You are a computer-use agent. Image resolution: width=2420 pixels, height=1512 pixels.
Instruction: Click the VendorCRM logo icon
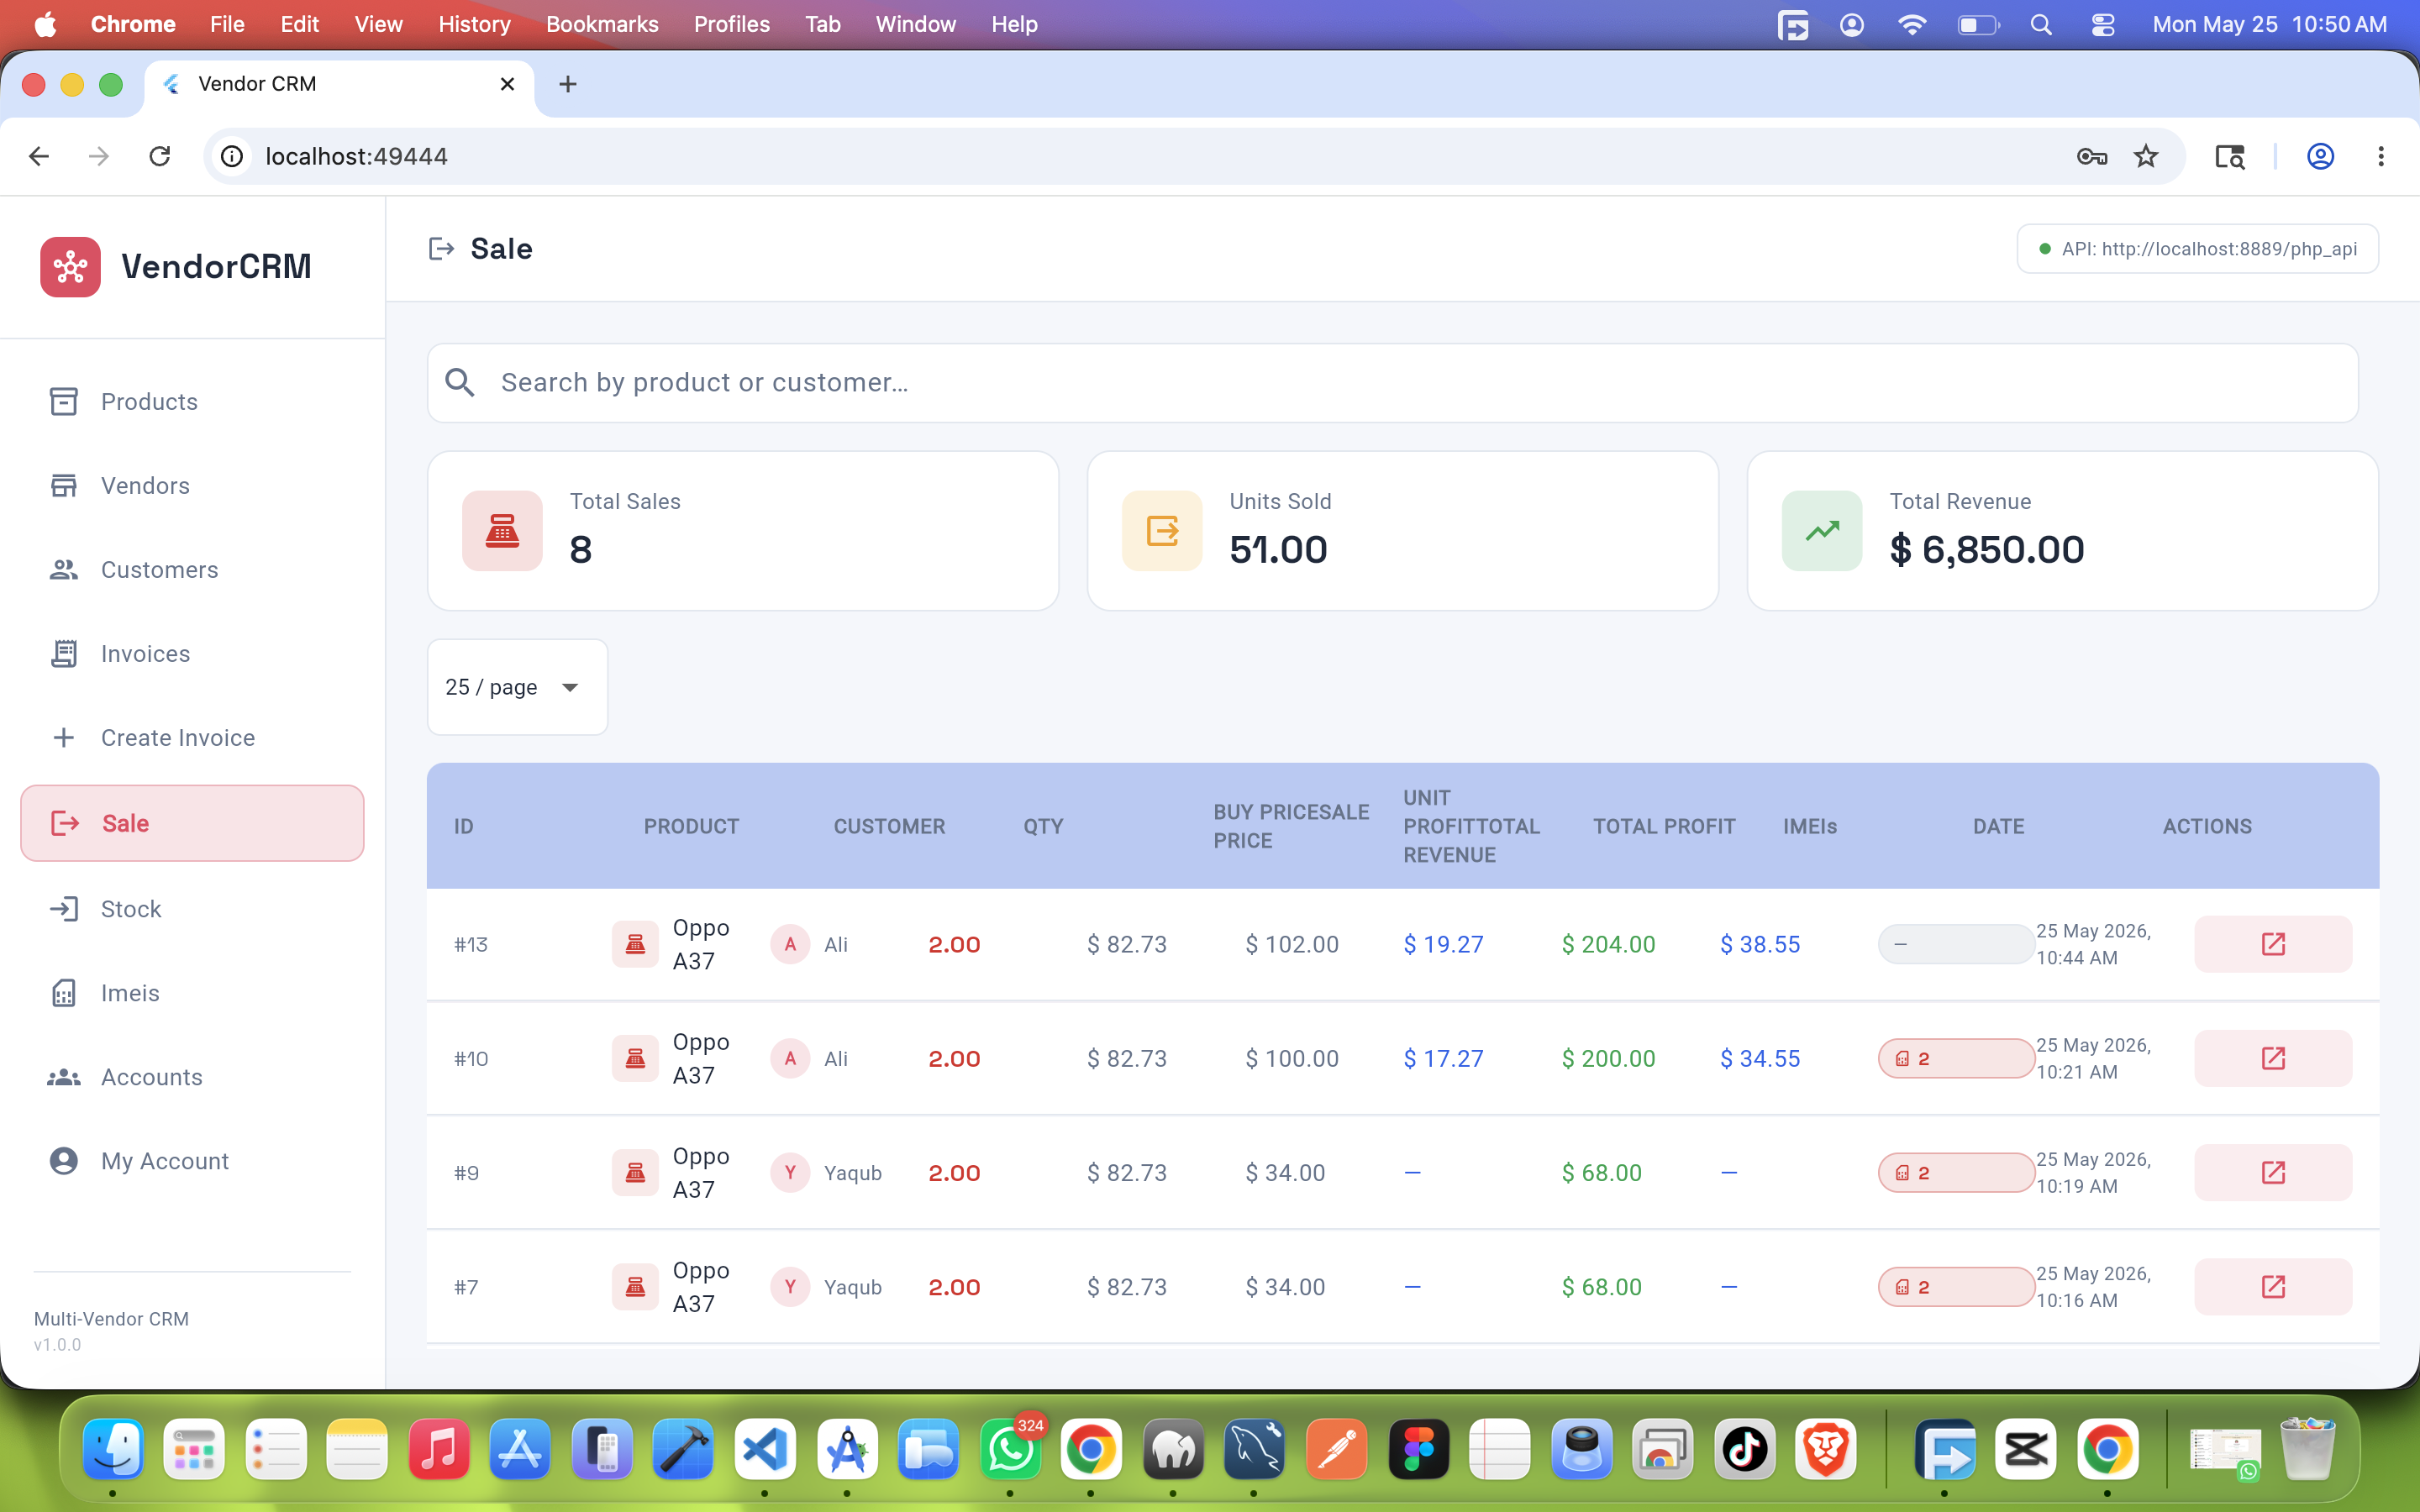point(70,267)
